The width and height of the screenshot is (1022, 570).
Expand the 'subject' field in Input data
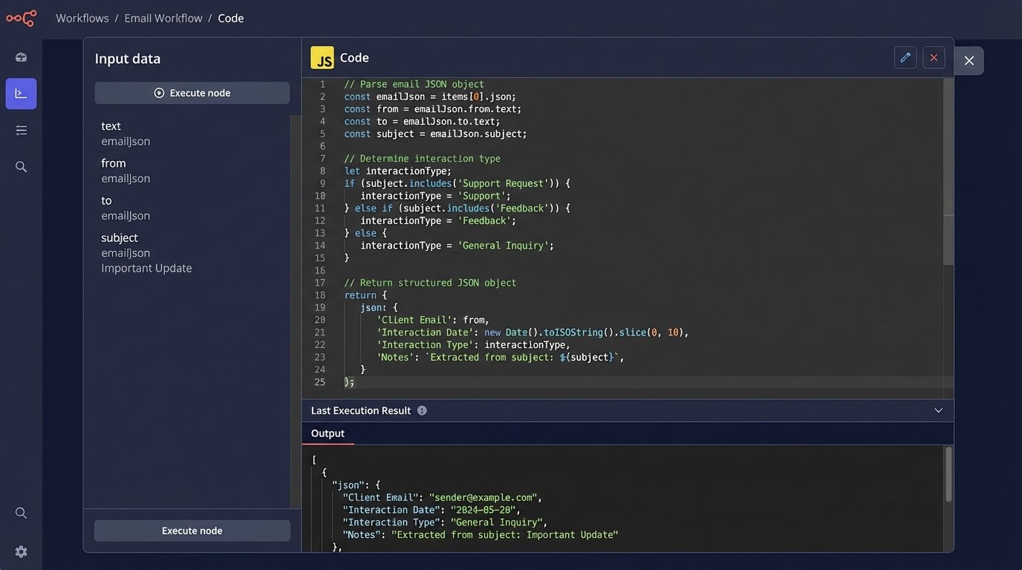(x=120, y=237)
